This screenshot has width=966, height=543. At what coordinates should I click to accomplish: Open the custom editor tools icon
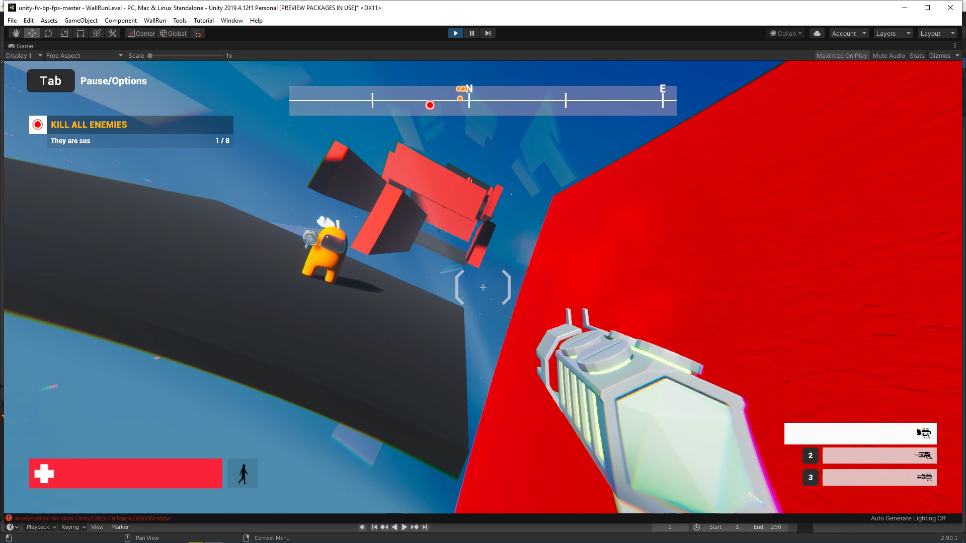click(113, 33)
